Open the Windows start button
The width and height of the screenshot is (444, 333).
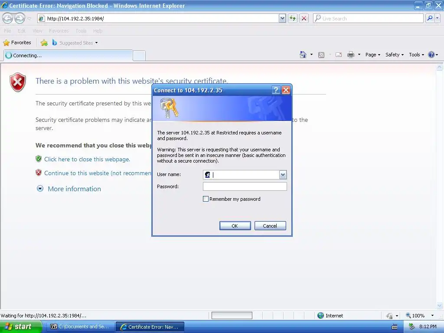(x=21, y=326)
